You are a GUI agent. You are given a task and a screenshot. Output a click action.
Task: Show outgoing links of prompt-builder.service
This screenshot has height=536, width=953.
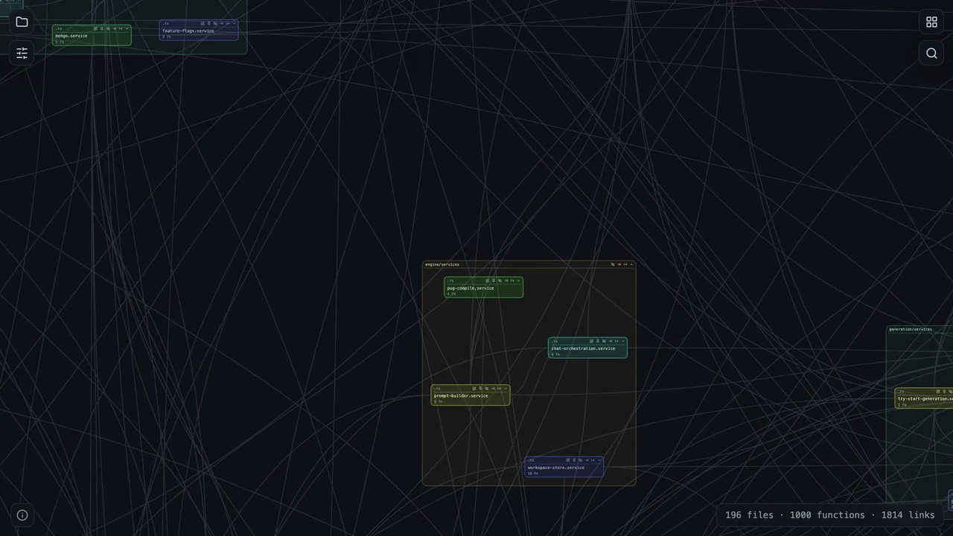click(x=499, y=389)
